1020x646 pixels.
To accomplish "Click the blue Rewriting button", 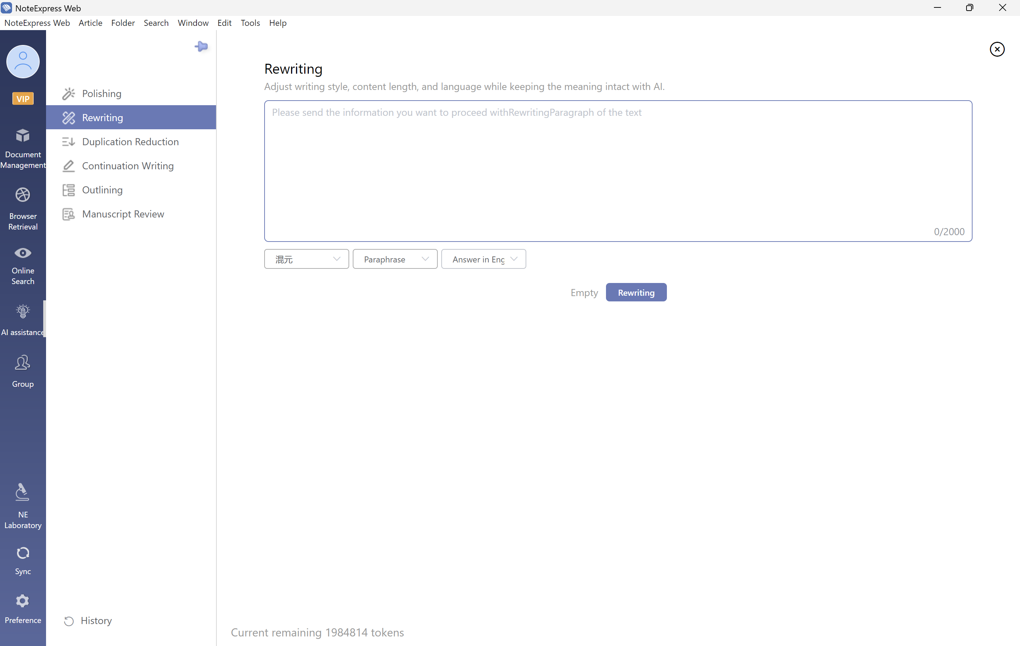I will coord(636,292).
